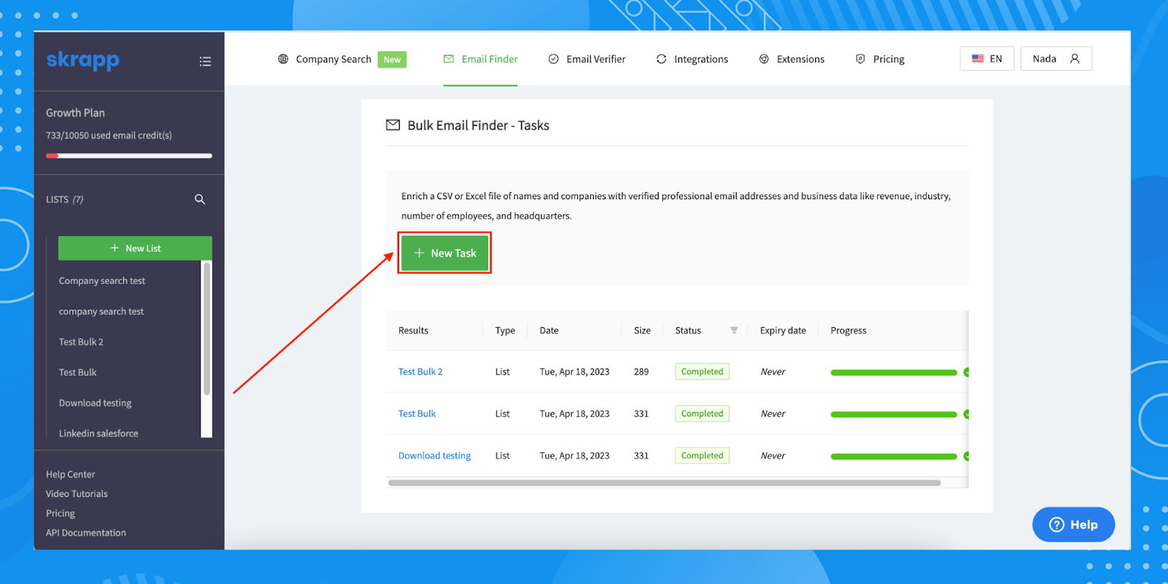The image size is (1168, 584).
Task: Click the checkmark icon beside Email Verifier
Action: coord(553,59)
